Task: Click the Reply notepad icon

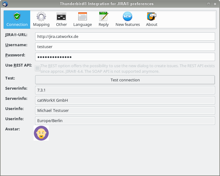Action: click(x=104, y=16)
